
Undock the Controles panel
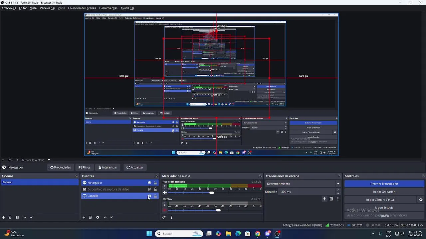(423, 176)
